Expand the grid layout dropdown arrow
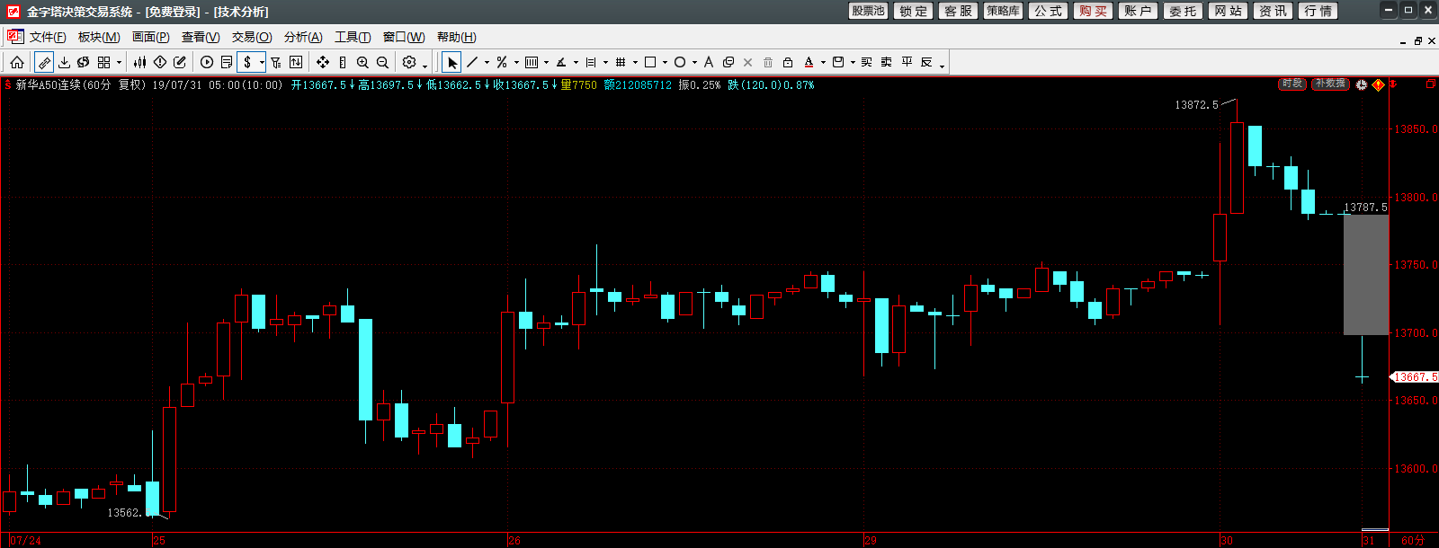The width and height of the screenshot is (1439, 548). click(119, 63)
